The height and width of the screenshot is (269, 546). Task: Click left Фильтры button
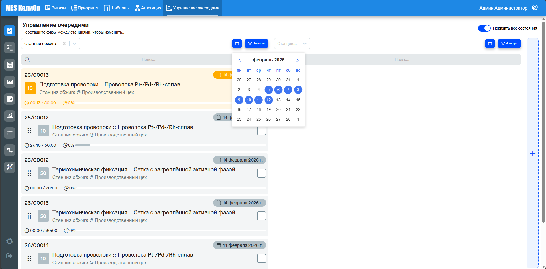click(256, 44)
